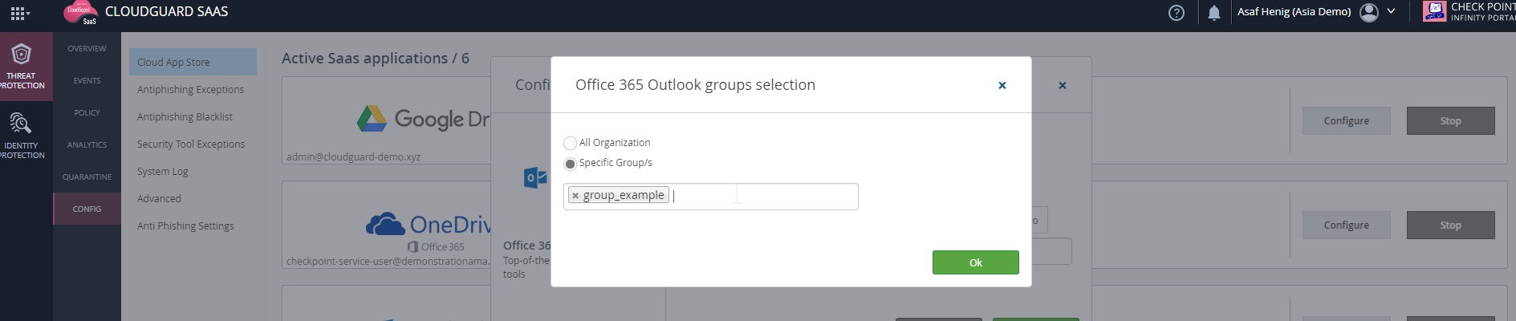Select the All Organization radio button
This screenshot has width=1516, height=321.
click(570, 143)
